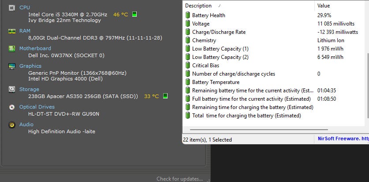This screenshot has height=182, width=369.
Task: Click the 29.9% battery health value
Action: 324,15
